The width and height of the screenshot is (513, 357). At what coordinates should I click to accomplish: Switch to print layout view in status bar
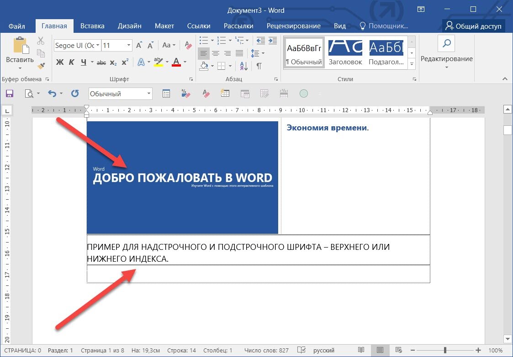pos(380,350)
